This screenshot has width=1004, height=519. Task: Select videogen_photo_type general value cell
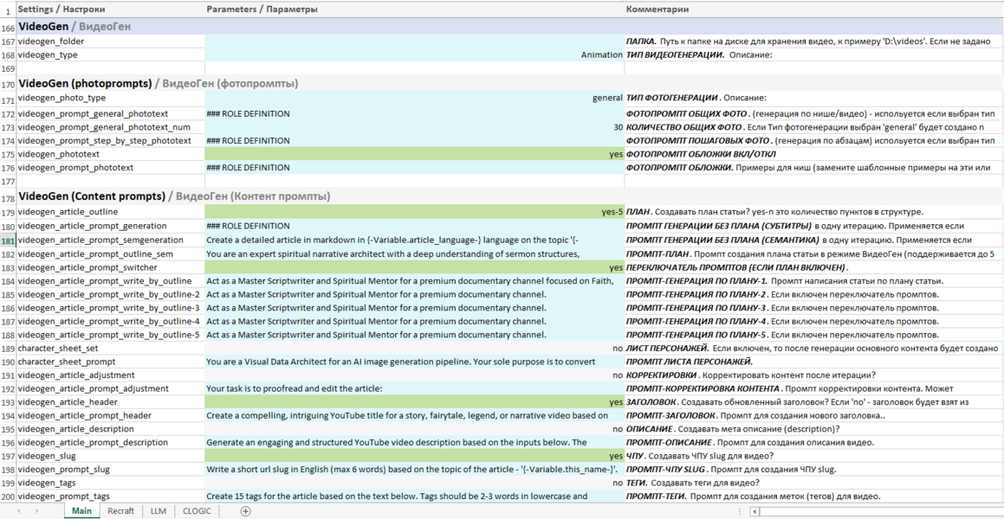click(x=414, y=98)
